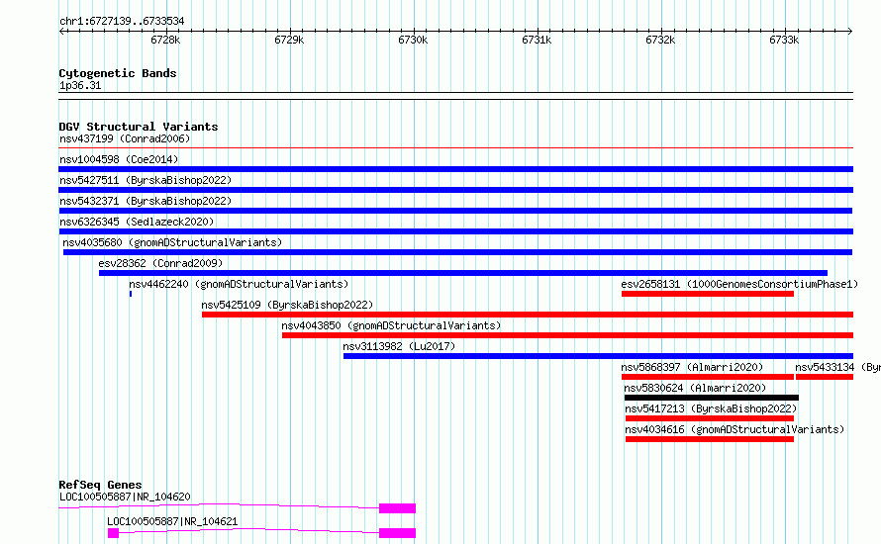881x544 pixels.
Task: Click the blue bar under nsv3113982
Action: point(598,356)
